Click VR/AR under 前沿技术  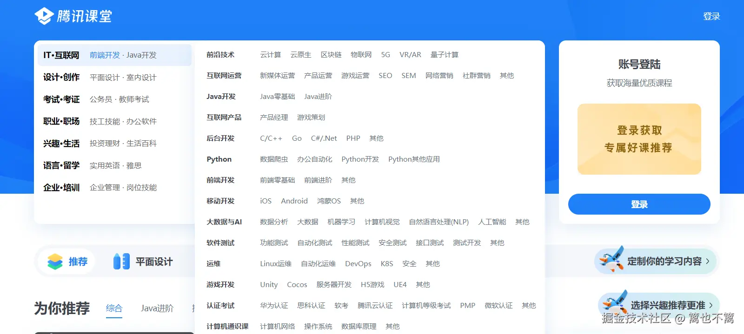[x=410, y=55]
